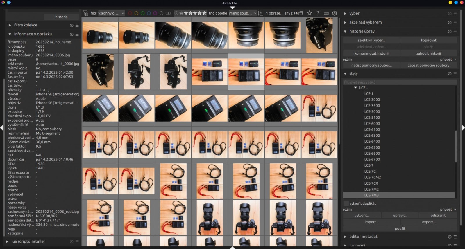The image size is (465, 249).
Task: Collapse the ILCE... style tree group
Action: [x=355, y=88]
